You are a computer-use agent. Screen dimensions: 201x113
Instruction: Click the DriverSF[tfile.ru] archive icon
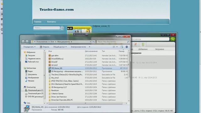tap(50, 59)
